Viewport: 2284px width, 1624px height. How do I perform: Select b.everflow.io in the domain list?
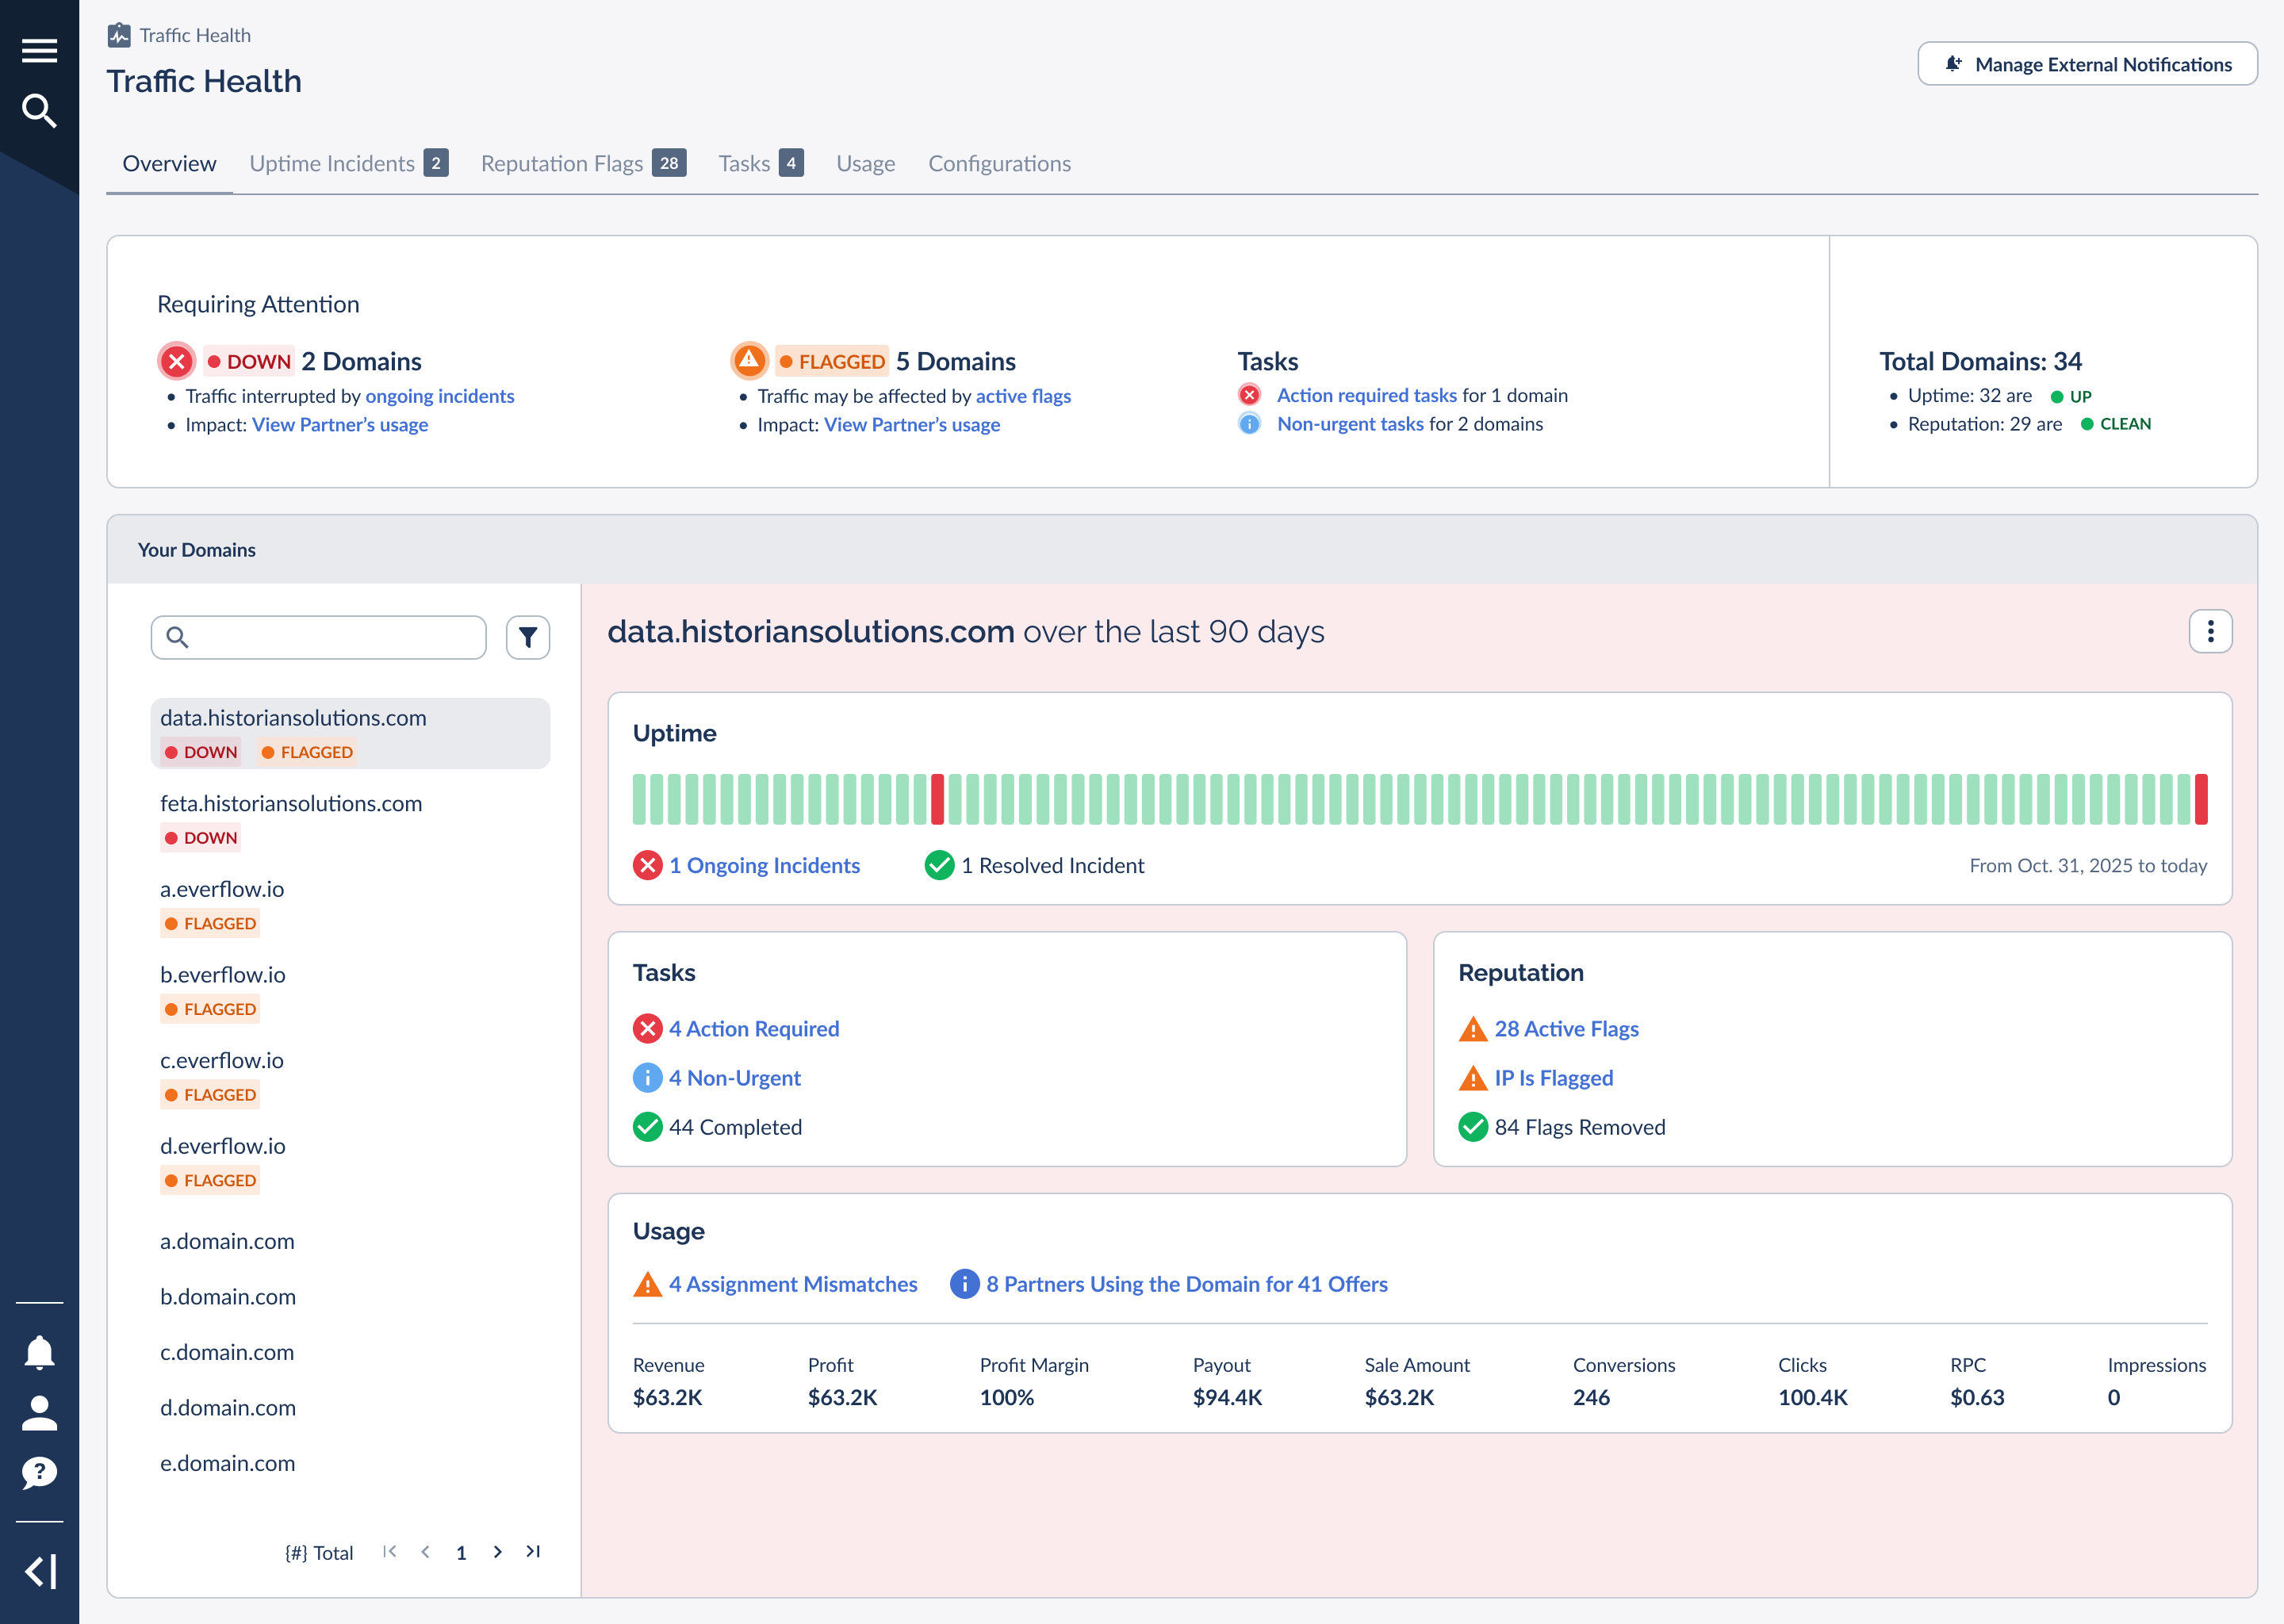[x=350, y=991]
